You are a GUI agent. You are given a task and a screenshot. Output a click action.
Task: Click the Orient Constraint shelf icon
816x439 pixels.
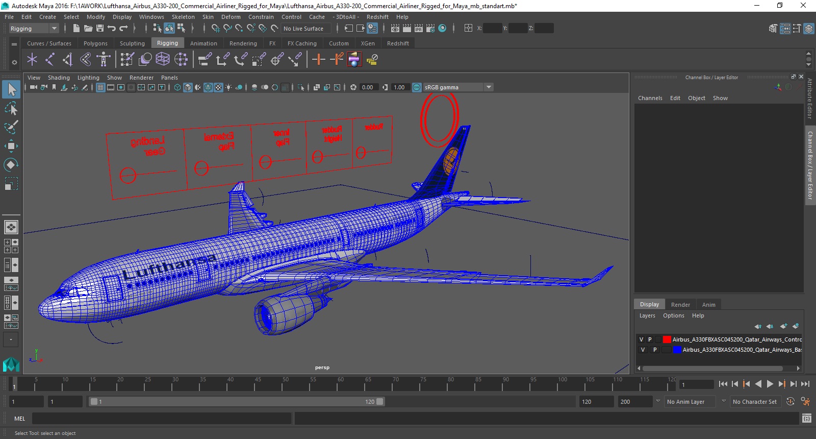coord(241,60)
